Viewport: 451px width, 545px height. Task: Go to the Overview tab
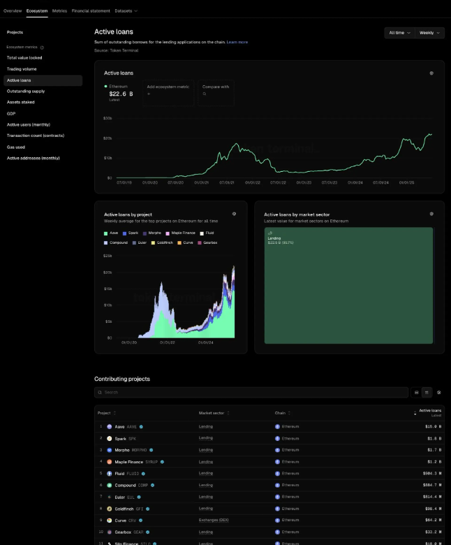pos(13,10)
